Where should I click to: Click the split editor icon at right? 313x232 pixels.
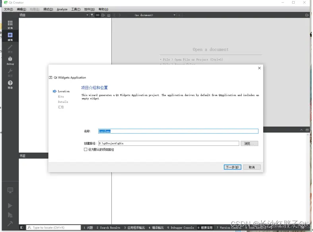click(x=307, y=15)
